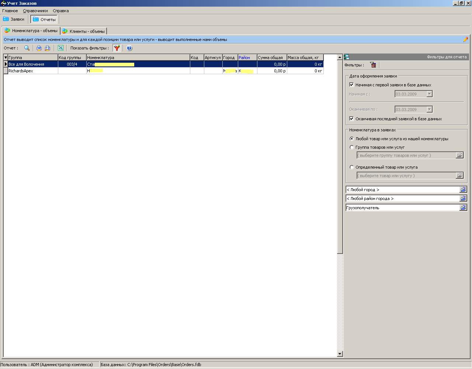Click the table's vertical scrollbar down arrow
This screenshot has height=369, width=472.
pyautogui.click(x=340, y=354)
